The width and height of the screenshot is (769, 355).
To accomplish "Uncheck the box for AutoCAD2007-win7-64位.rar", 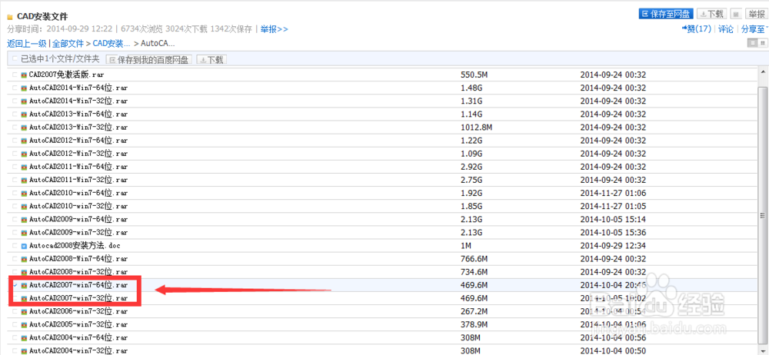I will 15,285.
